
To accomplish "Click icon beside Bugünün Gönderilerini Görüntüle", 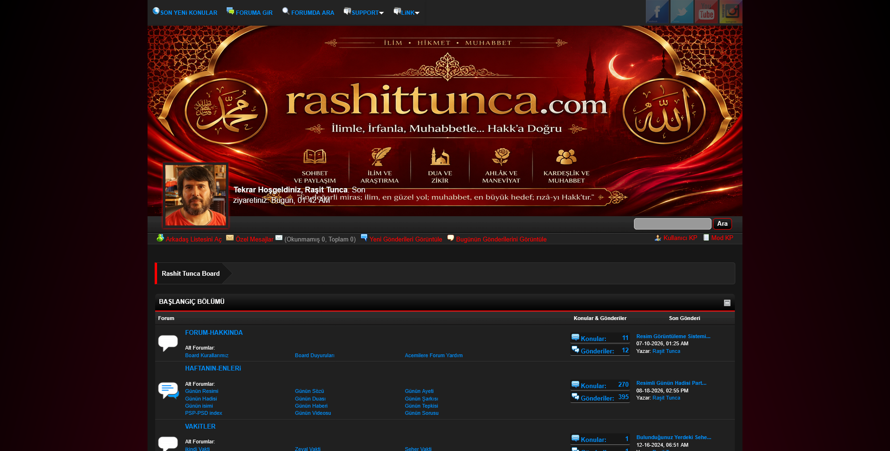I will (x=451, y=238).
